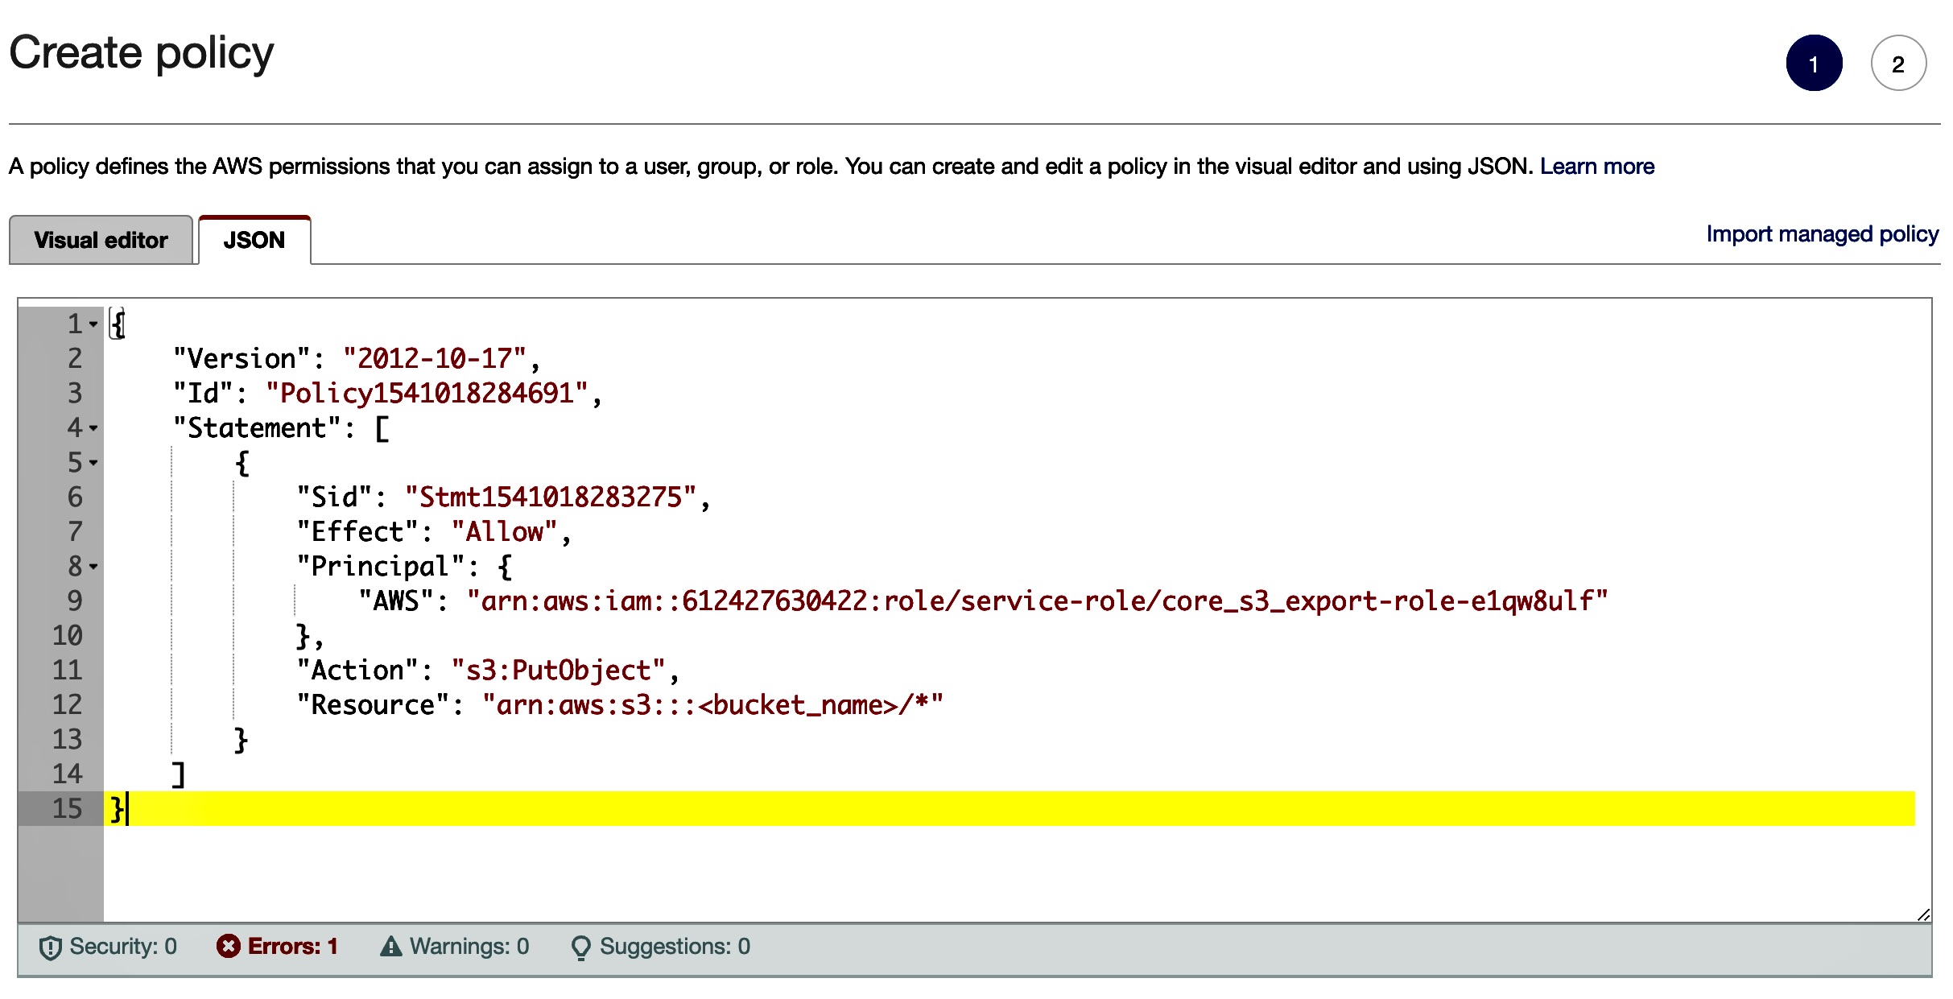Click the Errors: 1 label
1953x999 pixels.
(292, 946)
